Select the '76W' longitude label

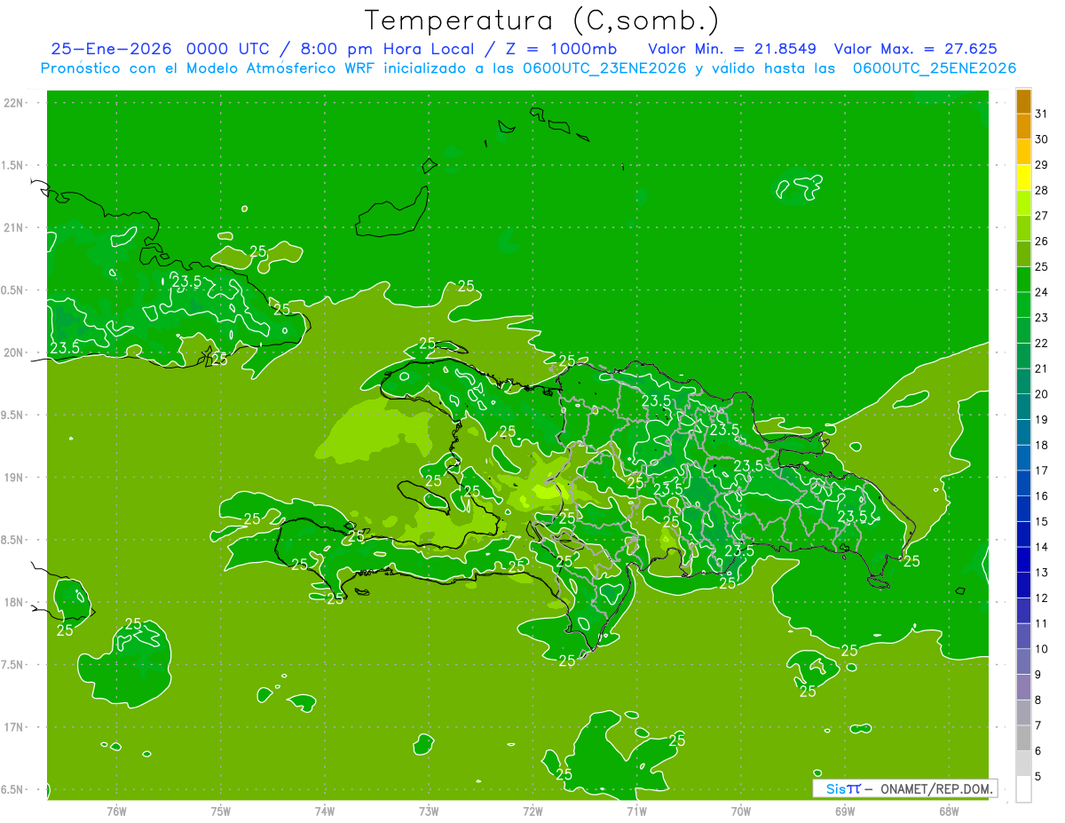click(x=116, y=811)
